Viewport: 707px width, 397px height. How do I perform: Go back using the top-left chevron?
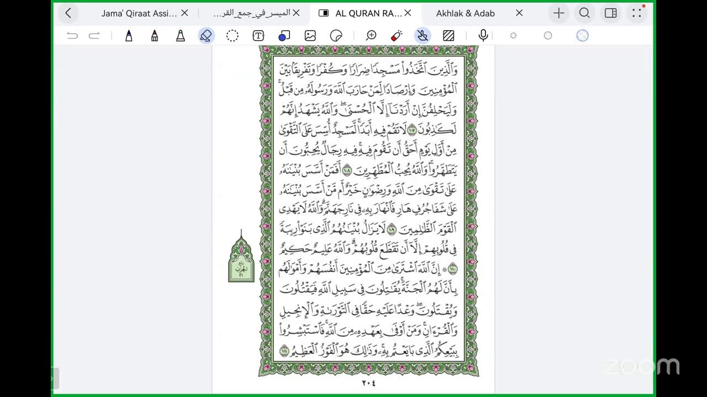pyautogui.click(x=68, y=13)
